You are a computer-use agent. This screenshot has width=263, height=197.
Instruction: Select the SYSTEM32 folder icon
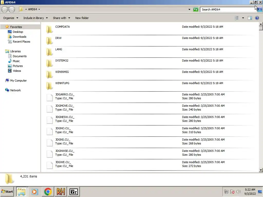(x=49, y=63)
